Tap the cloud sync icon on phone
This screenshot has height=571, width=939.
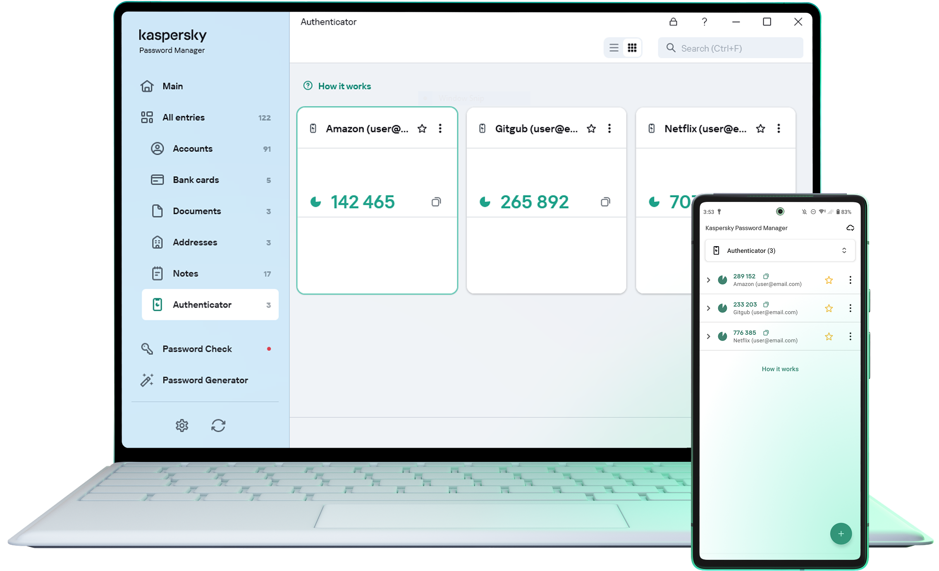(850, 228)
